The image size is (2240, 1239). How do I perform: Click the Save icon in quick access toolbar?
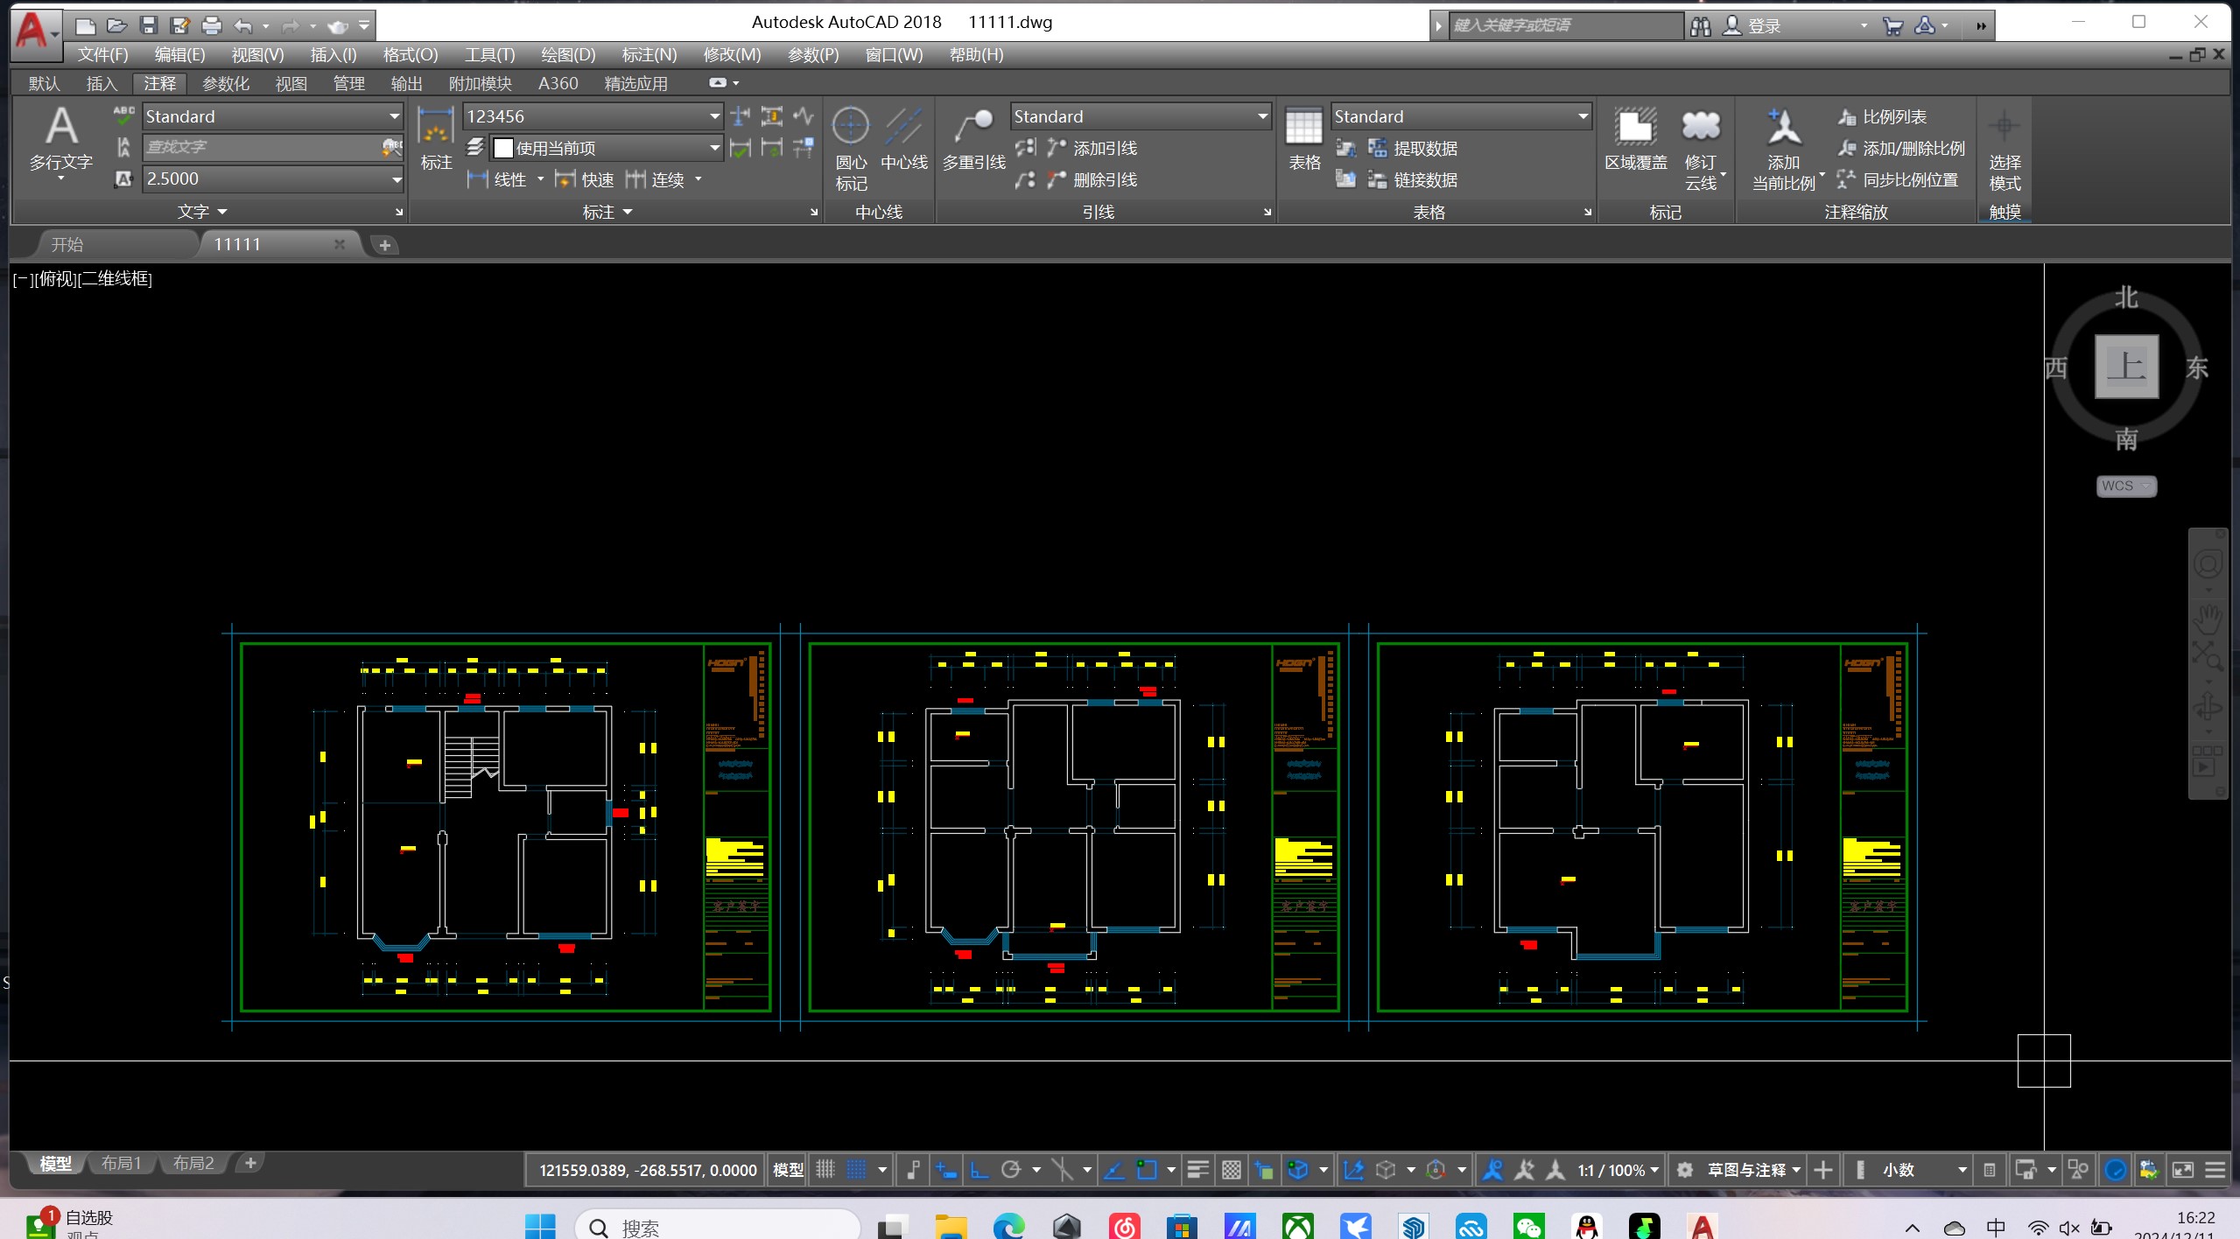point(148,25)
